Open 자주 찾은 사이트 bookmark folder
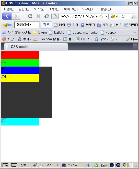This screenshot has height=169, width=139. 16,33
